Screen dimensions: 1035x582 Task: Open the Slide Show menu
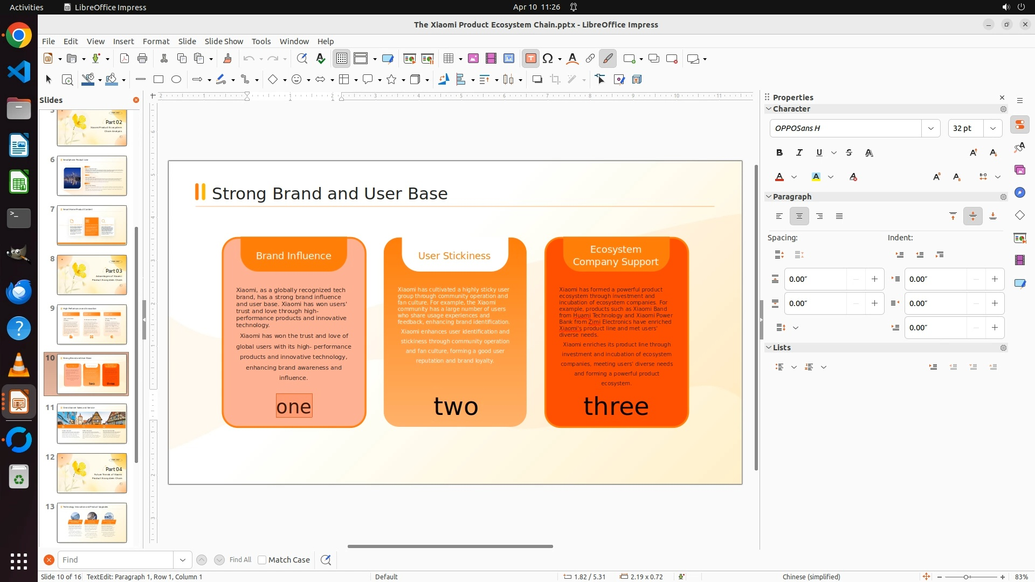pos(224,41)
